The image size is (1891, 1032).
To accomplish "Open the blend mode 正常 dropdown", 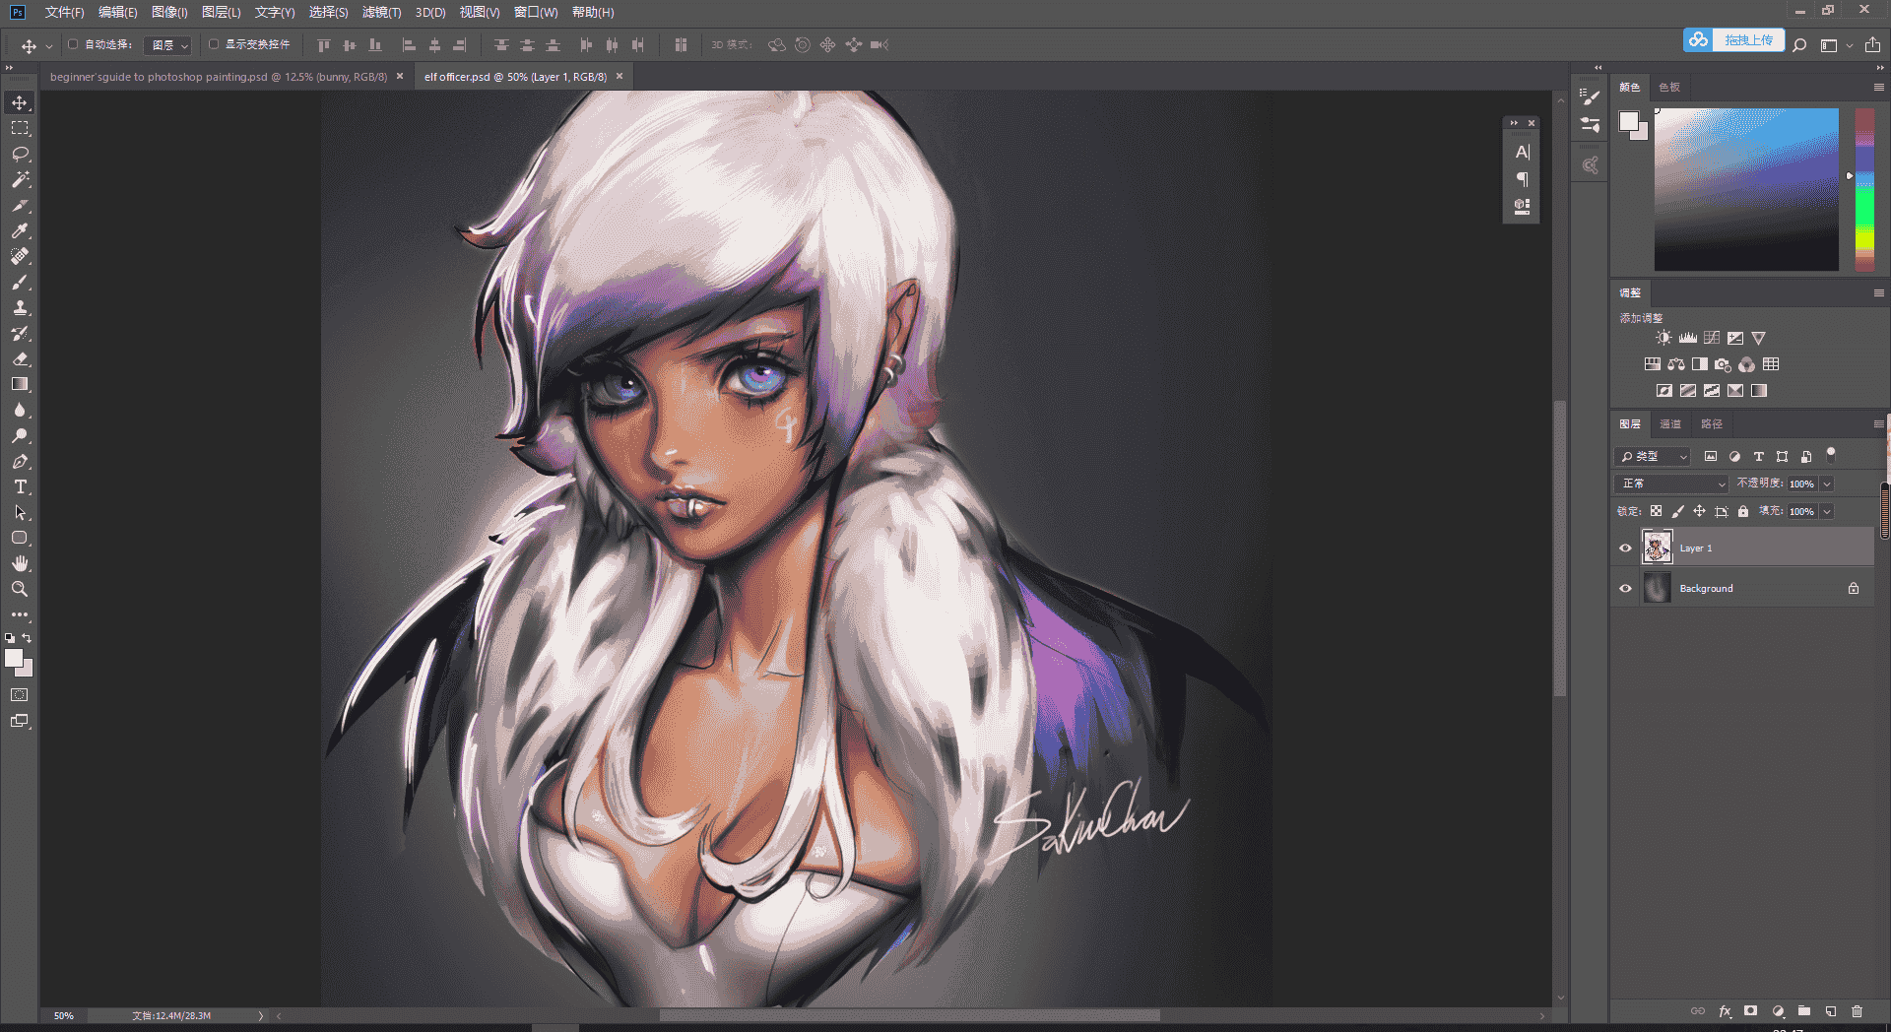I will pyautogui.click(x=1671, y=484).
